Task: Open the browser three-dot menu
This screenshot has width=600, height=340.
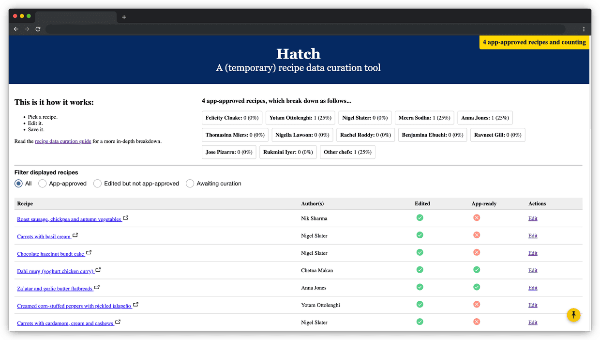Action: point(584,29)
